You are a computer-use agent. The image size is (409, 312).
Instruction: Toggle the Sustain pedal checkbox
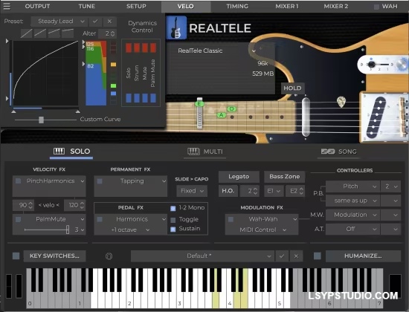(173, 229)
